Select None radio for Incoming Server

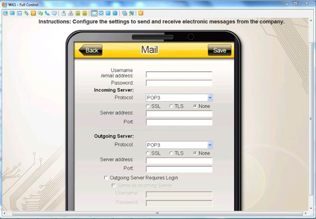[195, 106]
